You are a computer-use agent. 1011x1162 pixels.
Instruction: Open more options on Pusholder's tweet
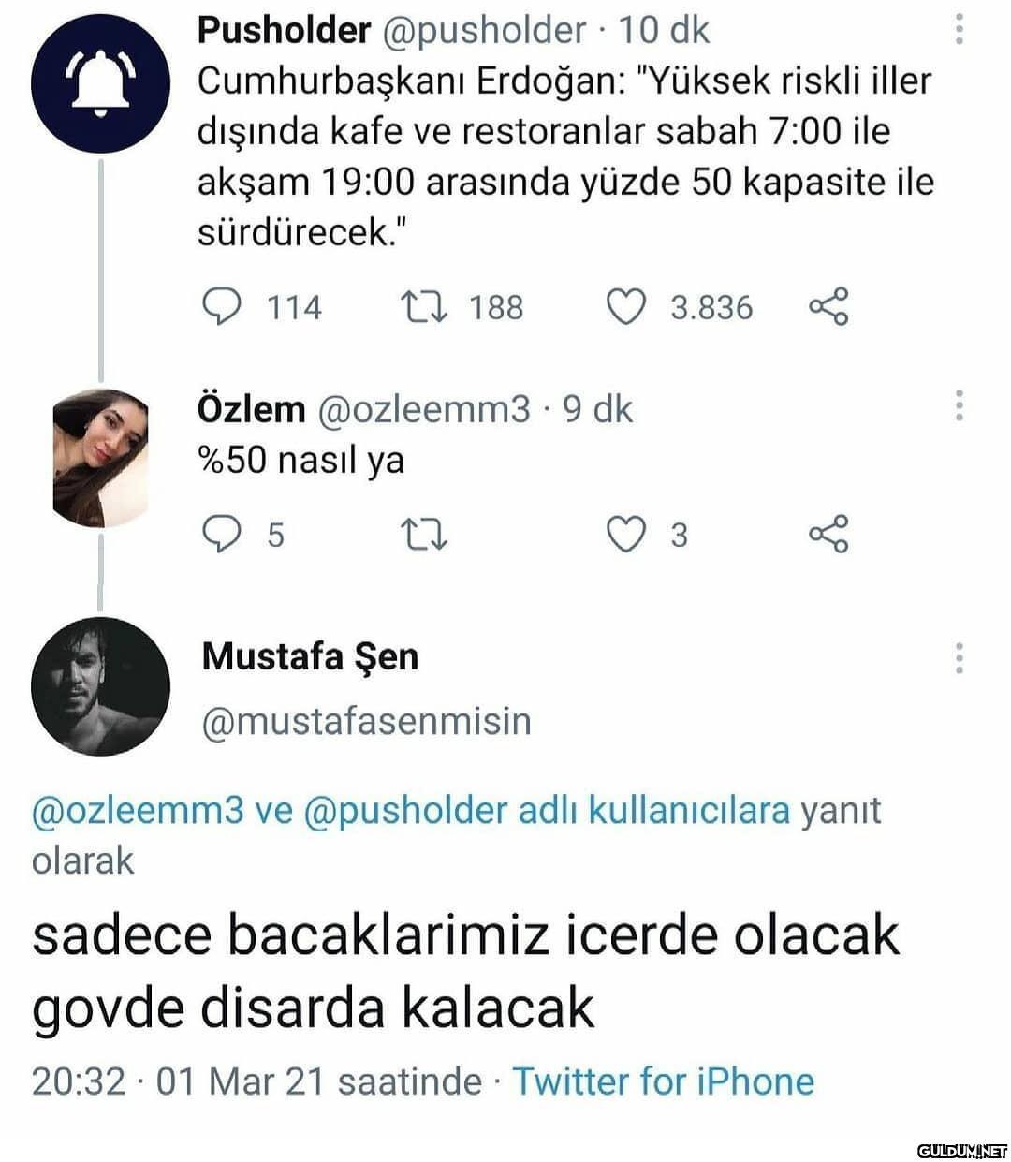pyautogui.click(x=959, y=29)
